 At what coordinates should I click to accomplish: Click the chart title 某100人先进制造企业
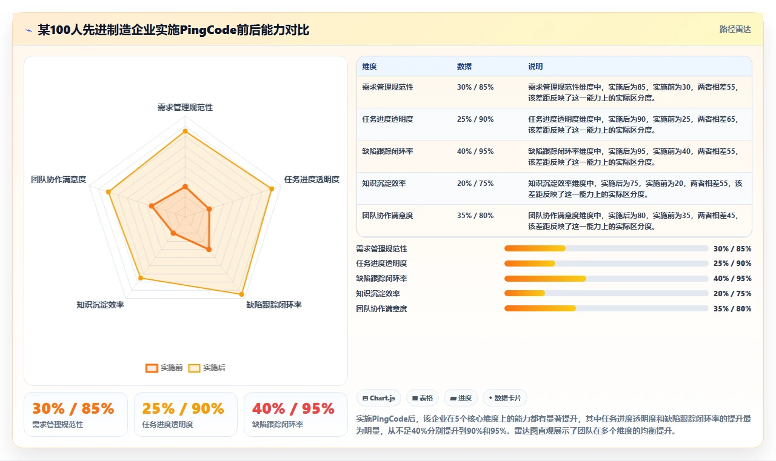click(173, 30)
